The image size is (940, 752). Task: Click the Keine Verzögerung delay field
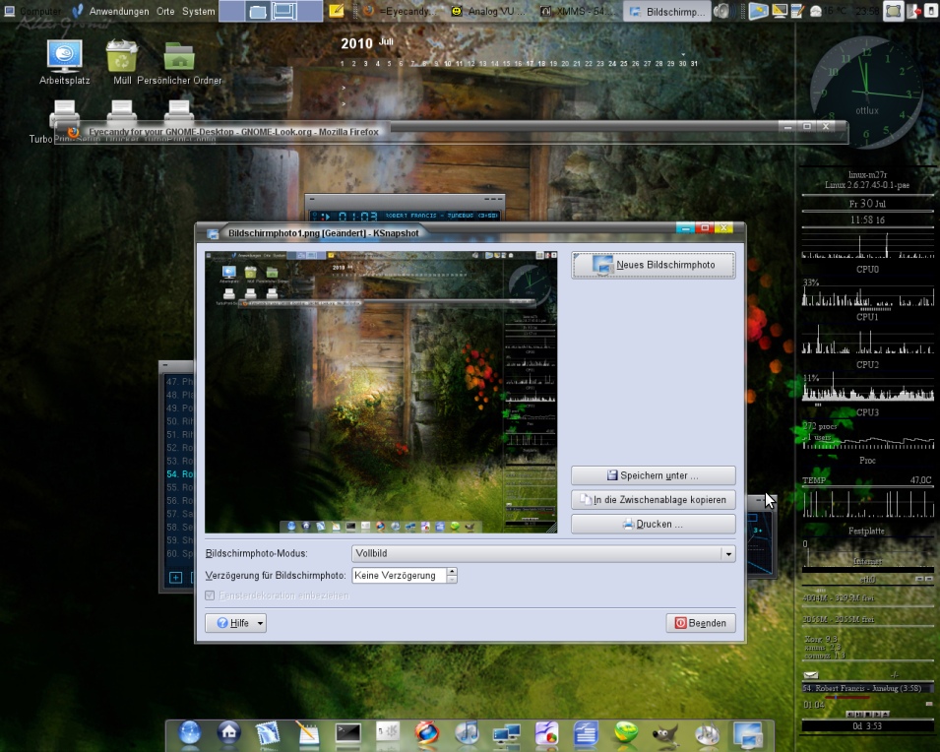(400, 576)
